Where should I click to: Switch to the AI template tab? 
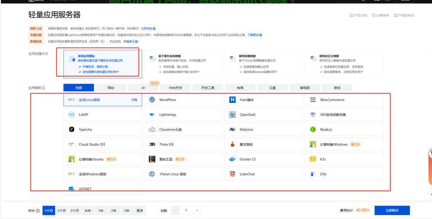pos(143,88)
